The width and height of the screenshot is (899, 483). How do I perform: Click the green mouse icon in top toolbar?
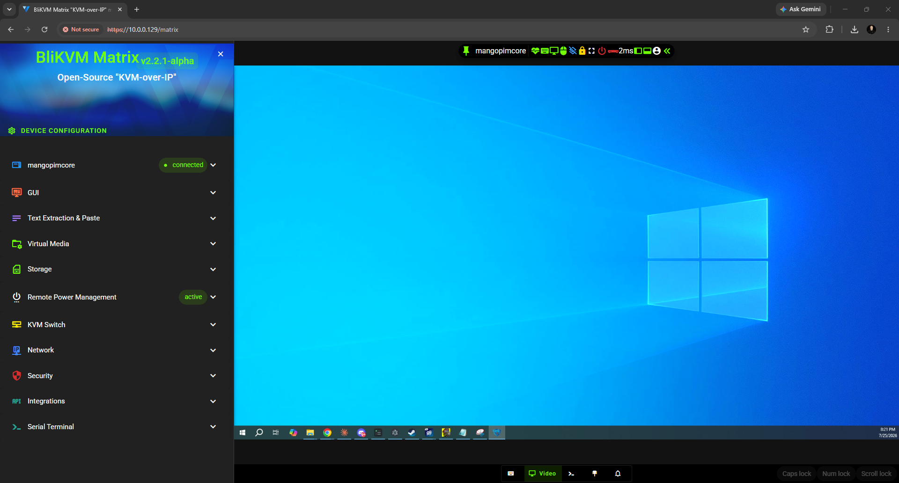pyautogui.click(x=563, y=51)
